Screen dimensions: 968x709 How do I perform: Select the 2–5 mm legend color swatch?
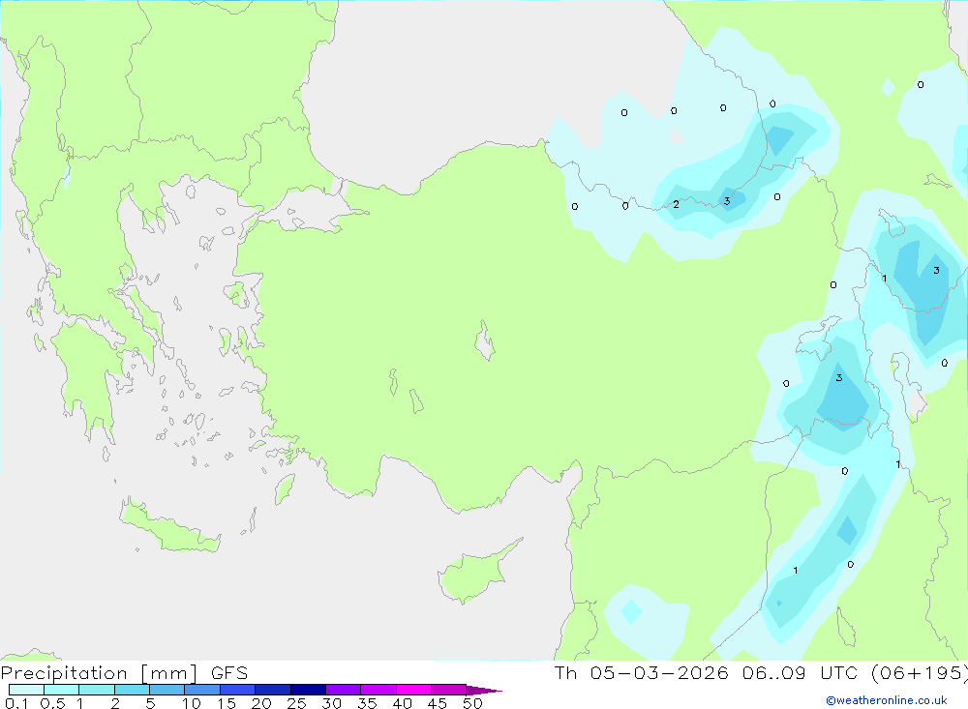click(x=132, y=690)
